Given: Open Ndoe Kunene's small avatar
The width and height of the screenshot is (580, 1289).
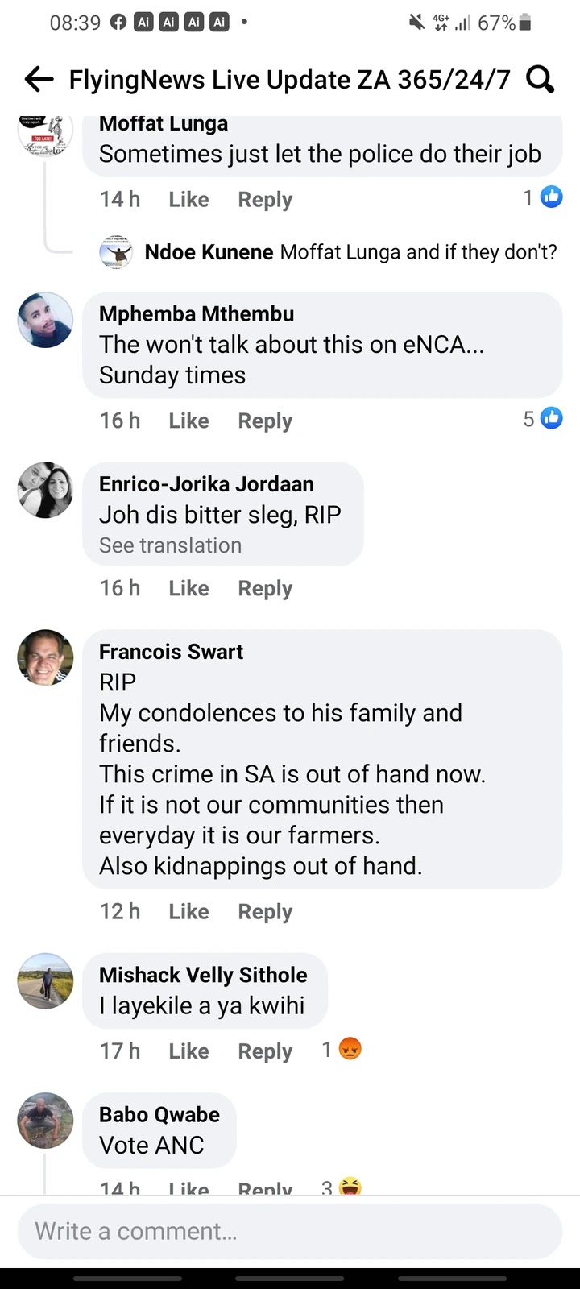Looking at the screenshot, I should point(116,252).
